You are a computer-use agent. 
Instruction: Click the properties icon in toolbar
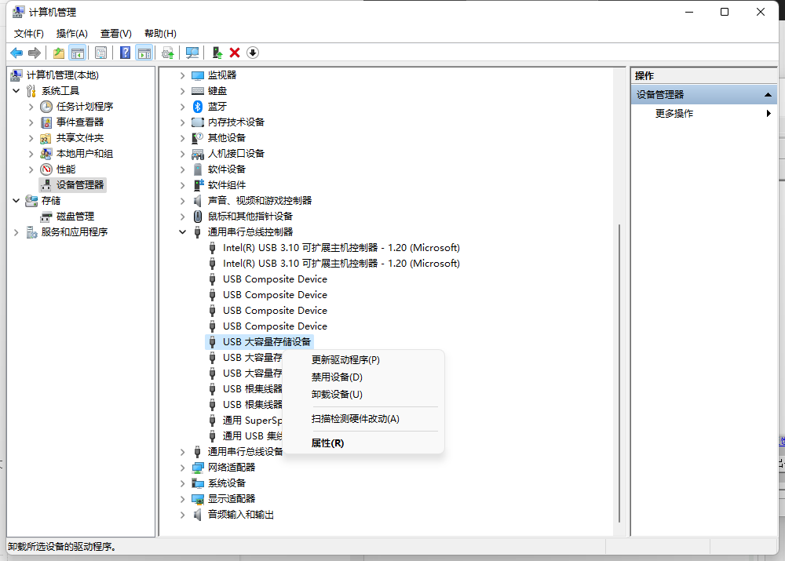(100, 53)
